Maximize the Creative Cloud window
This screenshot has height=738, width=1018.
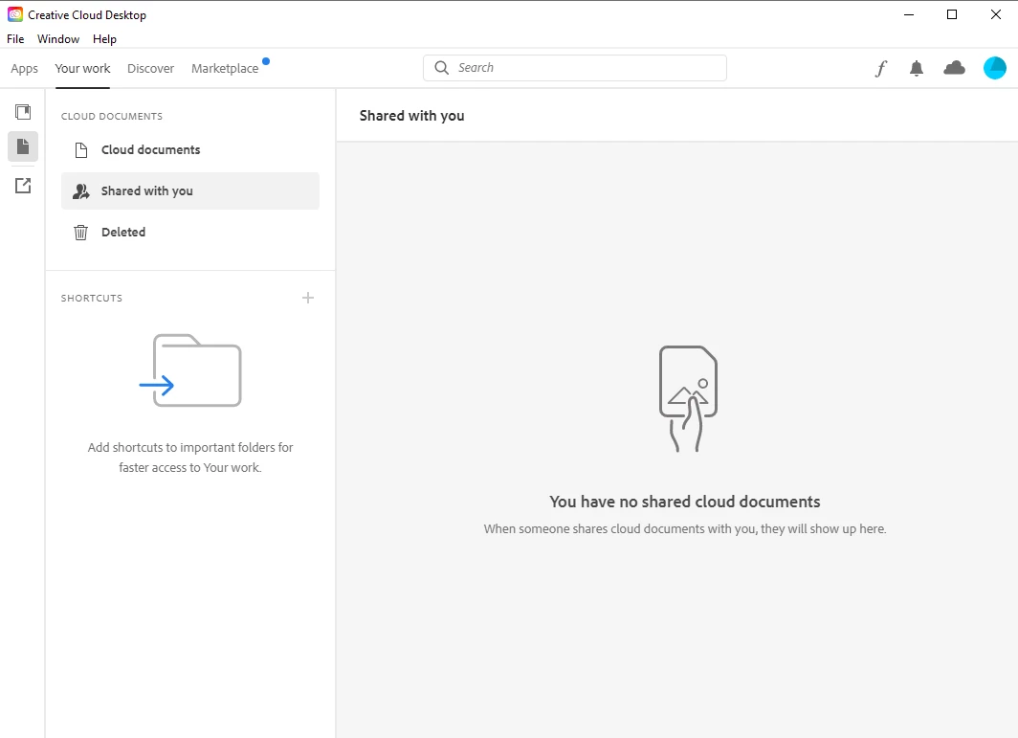click(952, 14)
